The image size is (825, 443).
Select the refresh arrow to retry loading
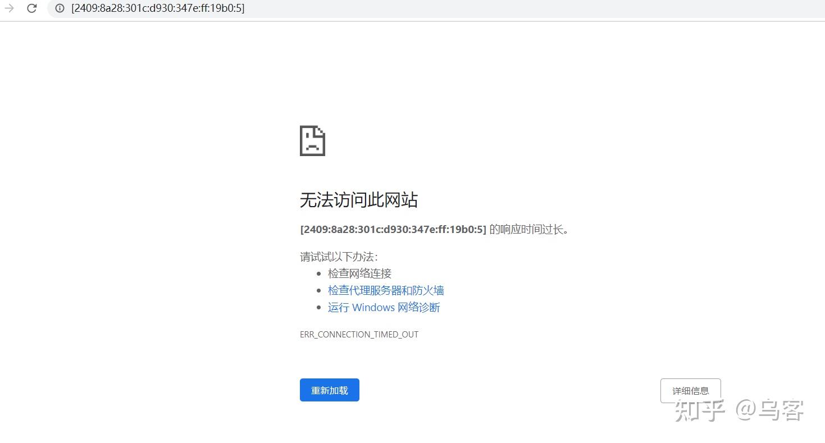pos(32,8)
